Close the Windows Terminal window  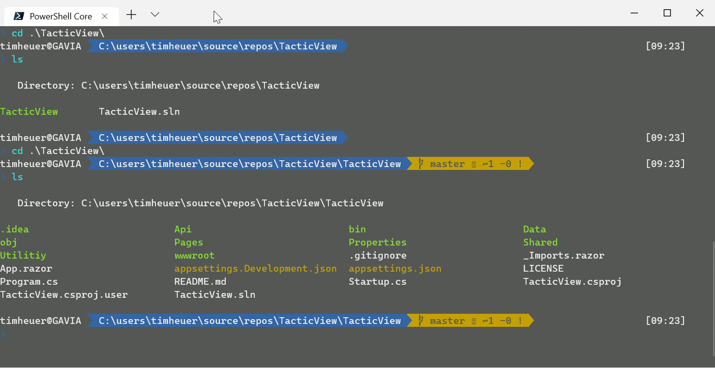tap(699, 13)
